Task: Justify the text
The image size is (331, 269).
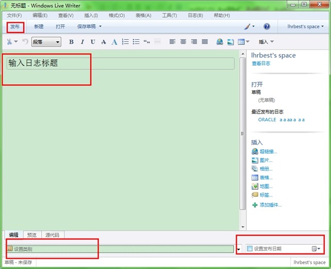Action: 205,42
